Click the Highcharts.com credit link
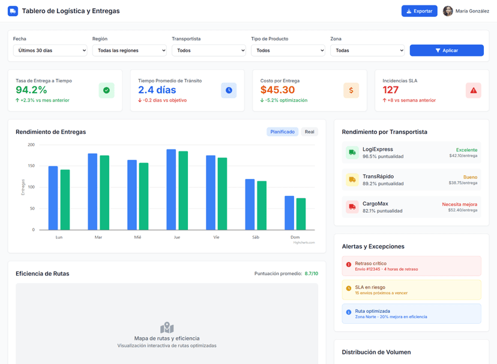 click(304, 243)
